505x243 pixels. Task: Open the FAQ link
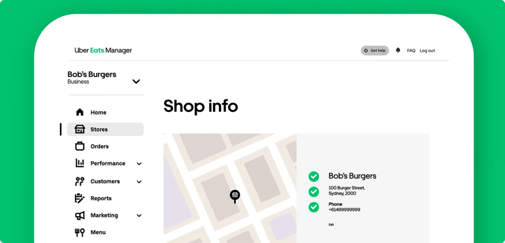pos(411,51)
